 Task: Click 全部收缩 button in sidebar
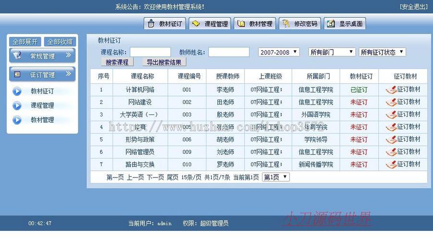coord(60,42)
